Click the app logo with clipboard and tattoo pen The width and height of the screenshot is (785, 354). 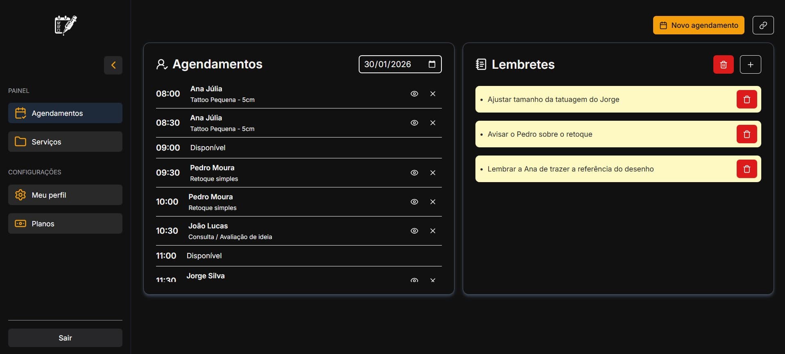[66, 25]
